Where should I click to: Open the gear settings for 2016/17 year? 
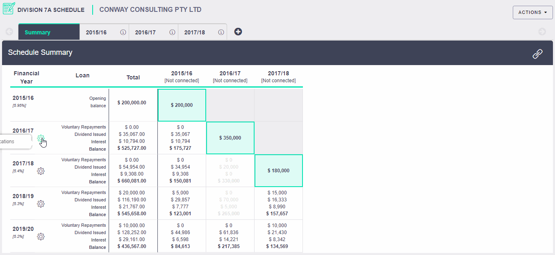(41, 138)
